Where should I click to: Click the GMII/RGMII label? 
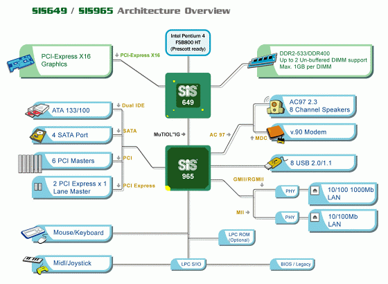click(x=249, y=179)
